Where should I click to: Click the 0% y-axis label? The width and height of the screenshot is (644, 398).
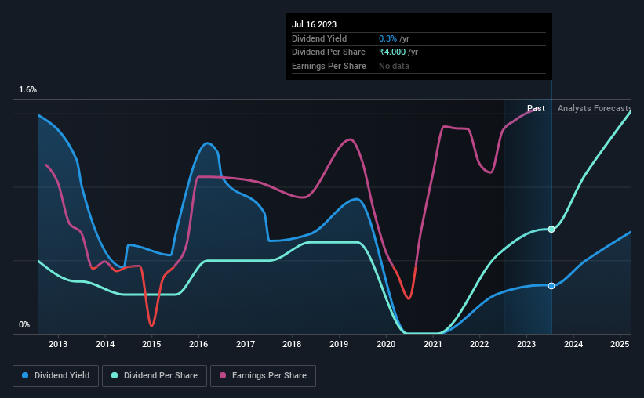pyautogui.click(x=24, y=324)
